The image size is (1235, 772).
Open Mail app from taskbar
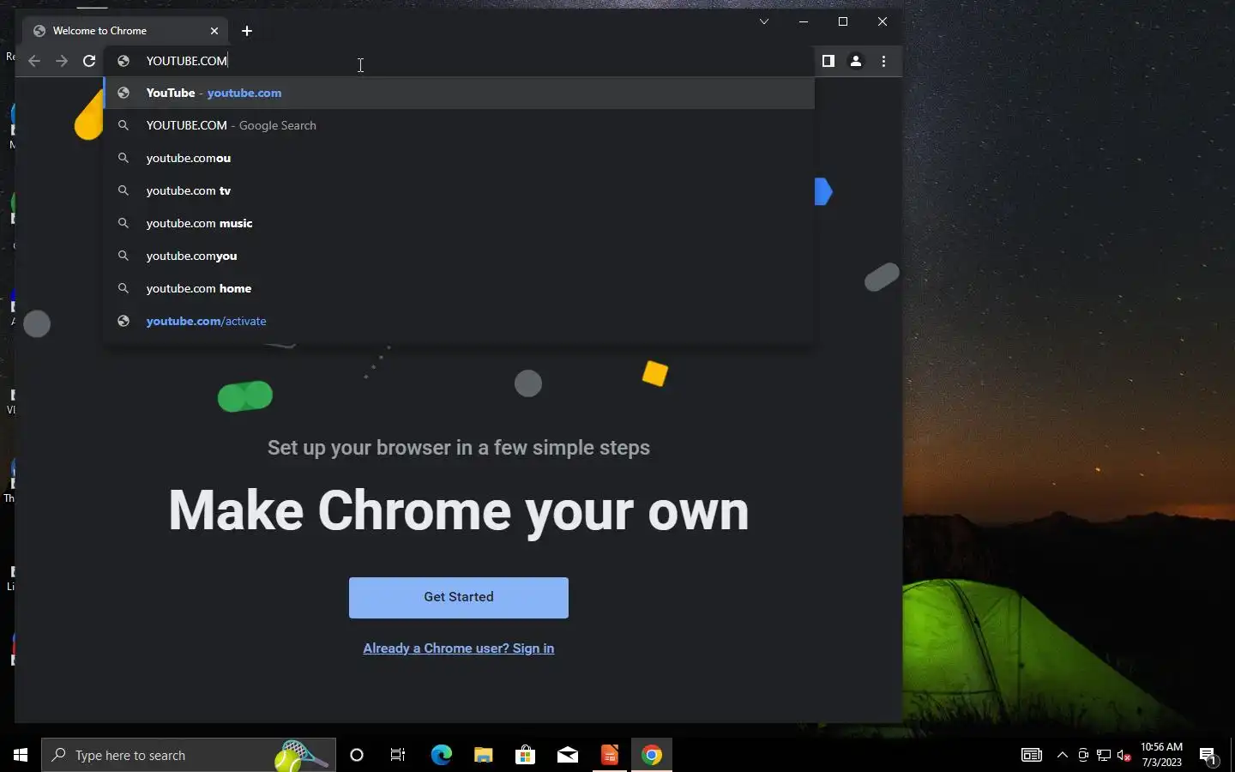pos(568,755)
